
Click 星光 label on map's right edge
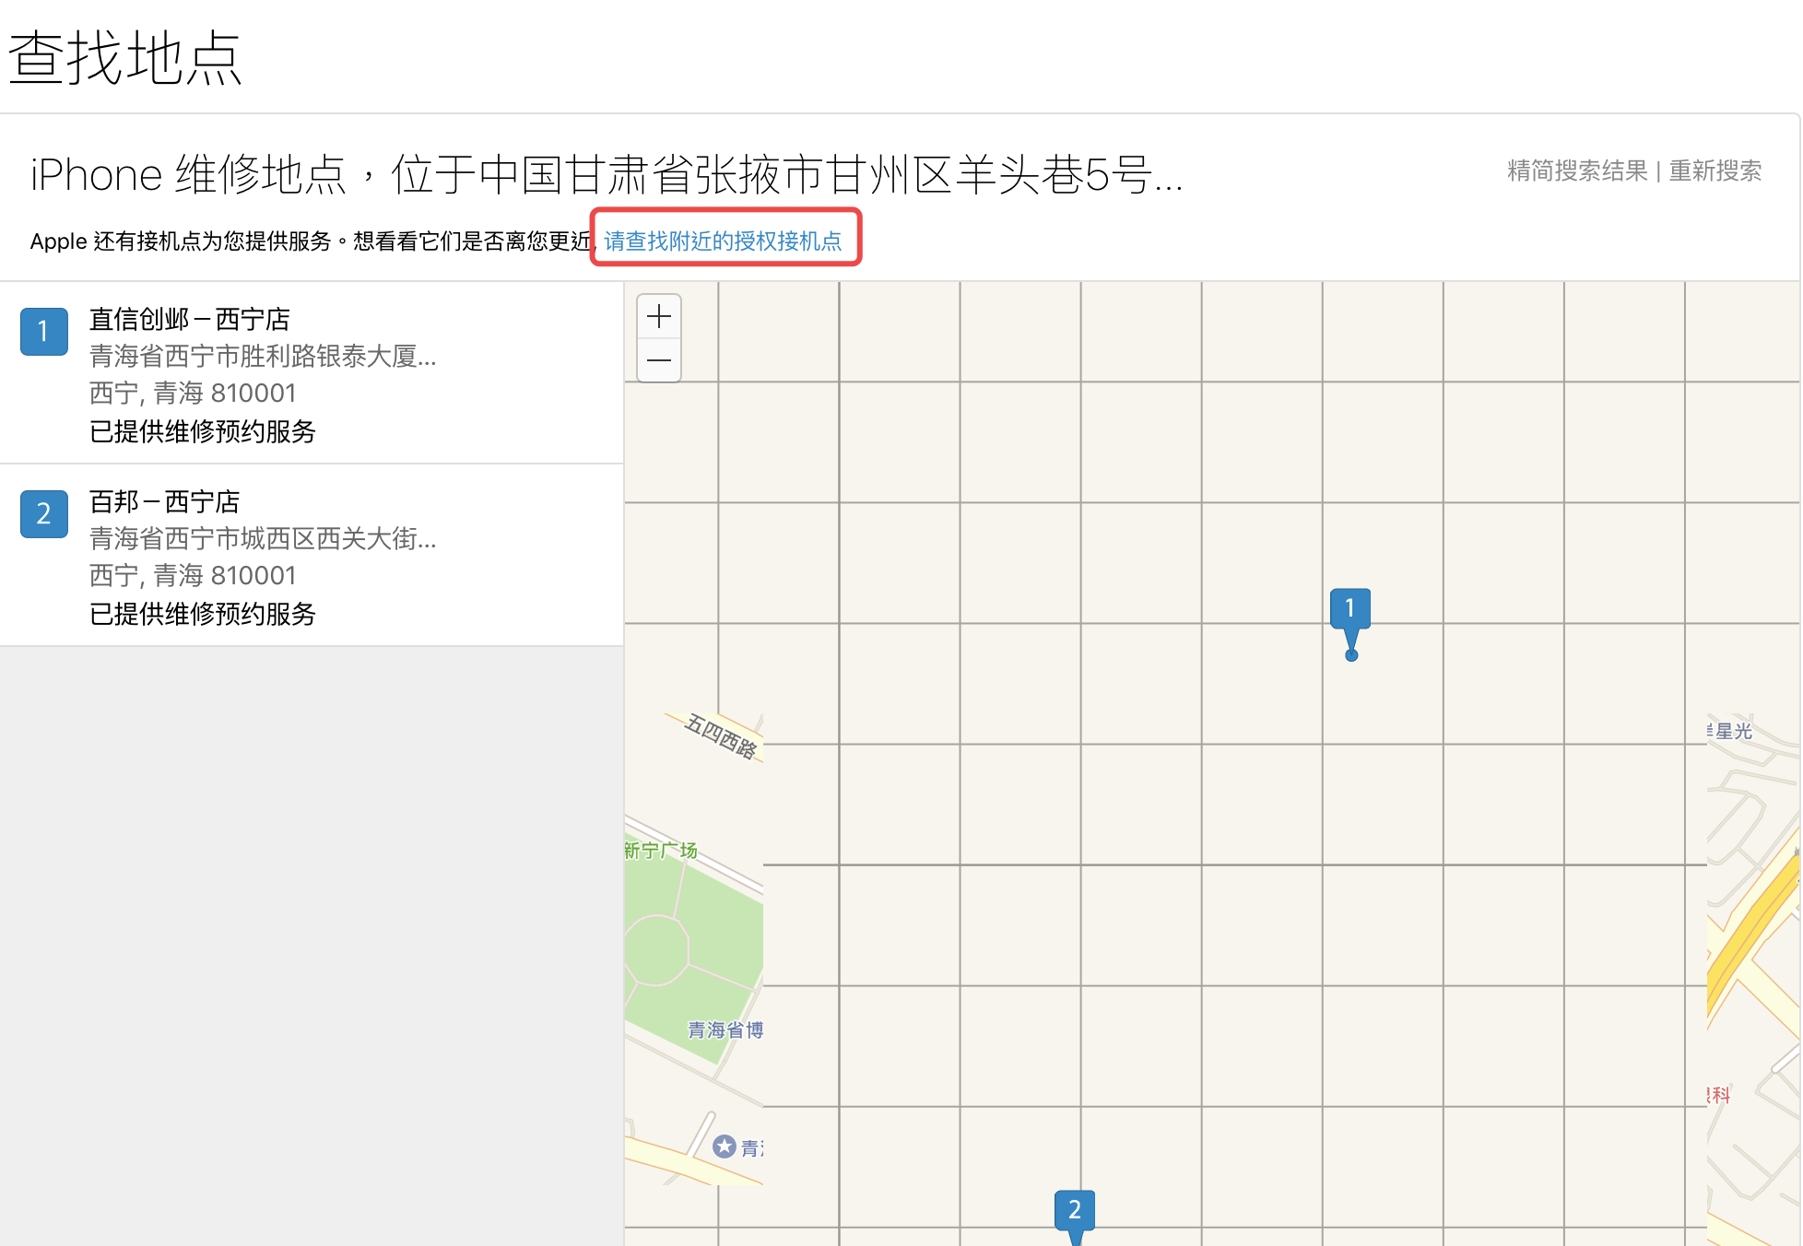(x=1731, y=732)
